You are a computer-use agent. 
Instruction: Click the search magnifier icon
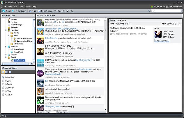(x=149, y=11)
